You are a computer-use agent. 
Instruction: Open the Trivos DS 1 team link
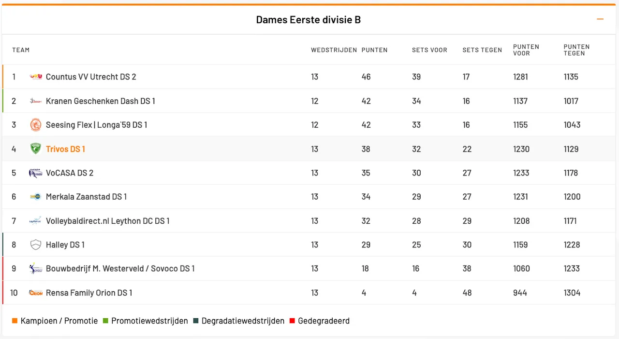tap(65, 149)
